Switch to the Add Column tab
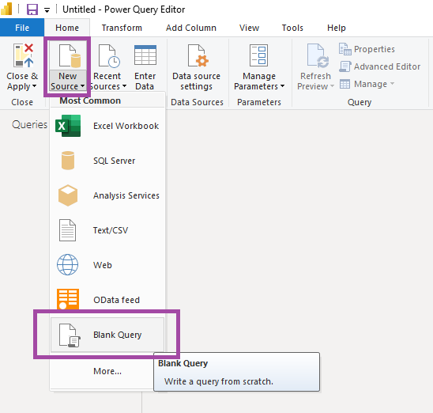 191,28
